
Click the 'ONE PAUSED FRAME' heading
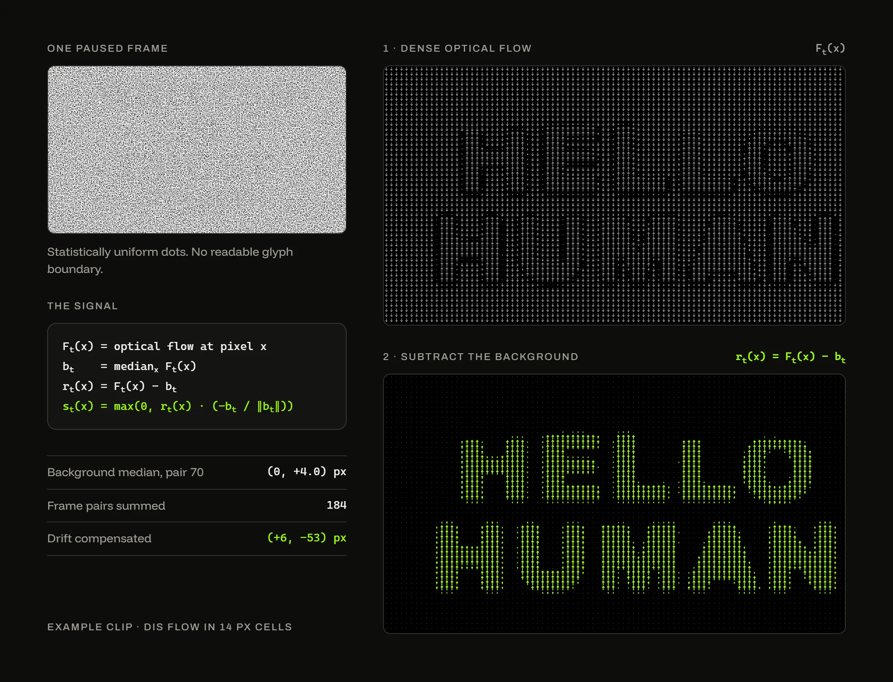[x=108, y=49]
